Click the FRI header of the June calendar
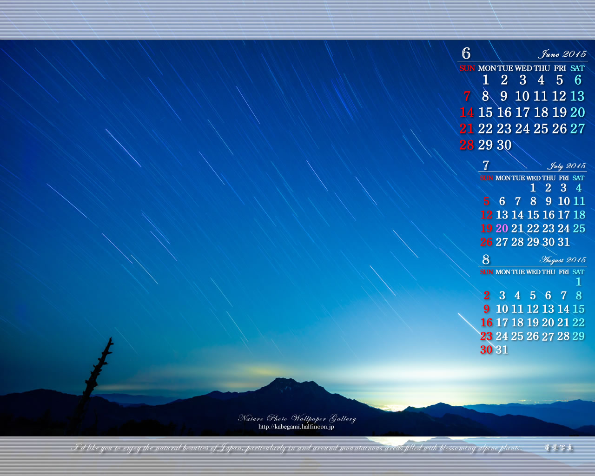This screenshot has width=595, height=476. tap(560, 68)
